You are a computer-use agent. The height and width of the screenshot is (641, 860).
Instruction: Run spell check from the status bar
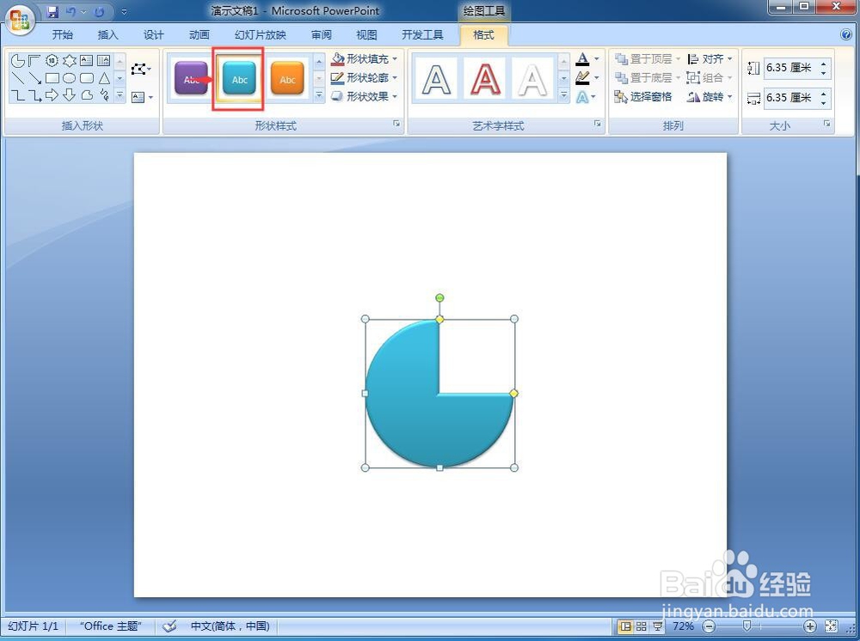[x=170, y=626]
